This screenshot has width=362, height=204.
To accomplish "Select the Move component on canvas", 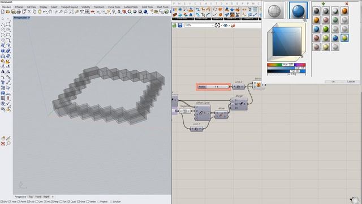I will (x=221, y=115).
